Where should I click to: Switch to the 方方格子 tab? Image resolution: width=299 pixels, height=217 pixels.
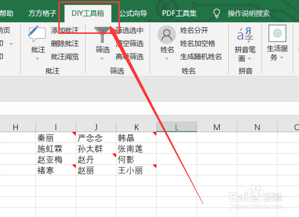tap(43, 13)
